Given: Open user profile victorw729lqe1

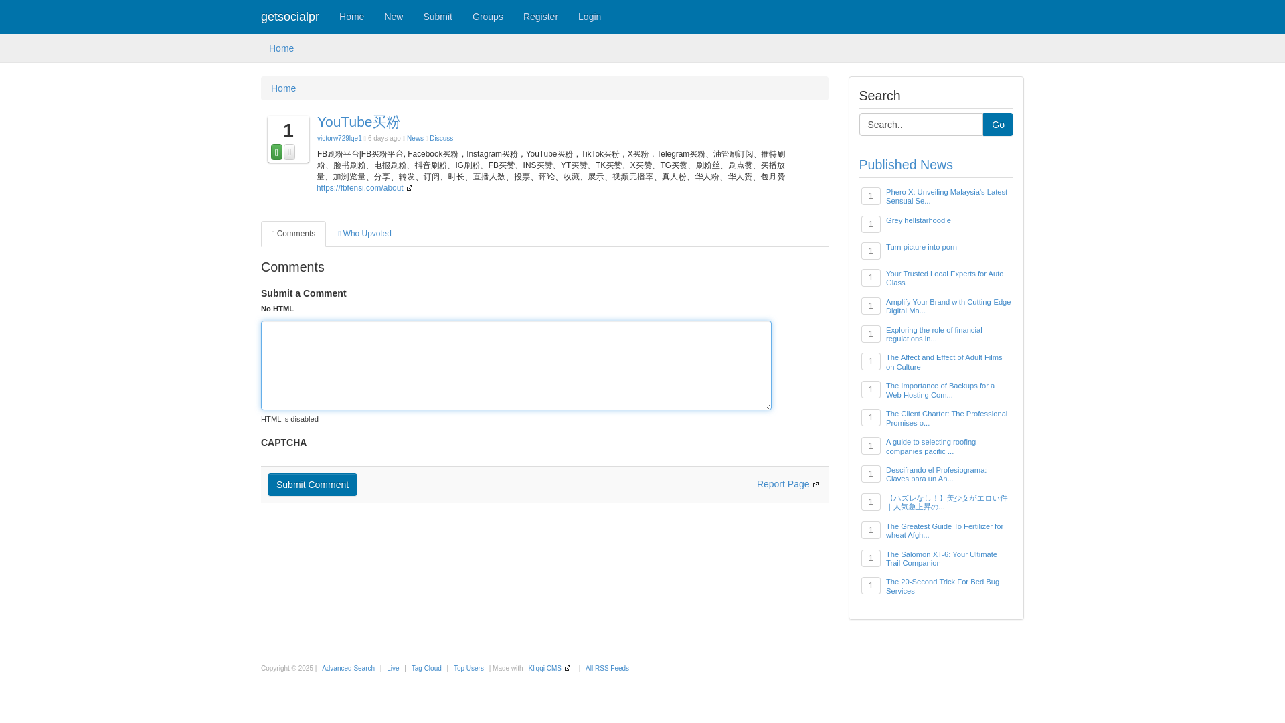Looking at the screenshot, I should click(339, 139).
